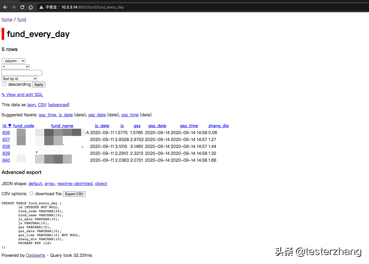The width and height of the screenshot is (369, 264).
Task: Click the address bar URL
Action: pyautogui.click(x=93, y=7)
